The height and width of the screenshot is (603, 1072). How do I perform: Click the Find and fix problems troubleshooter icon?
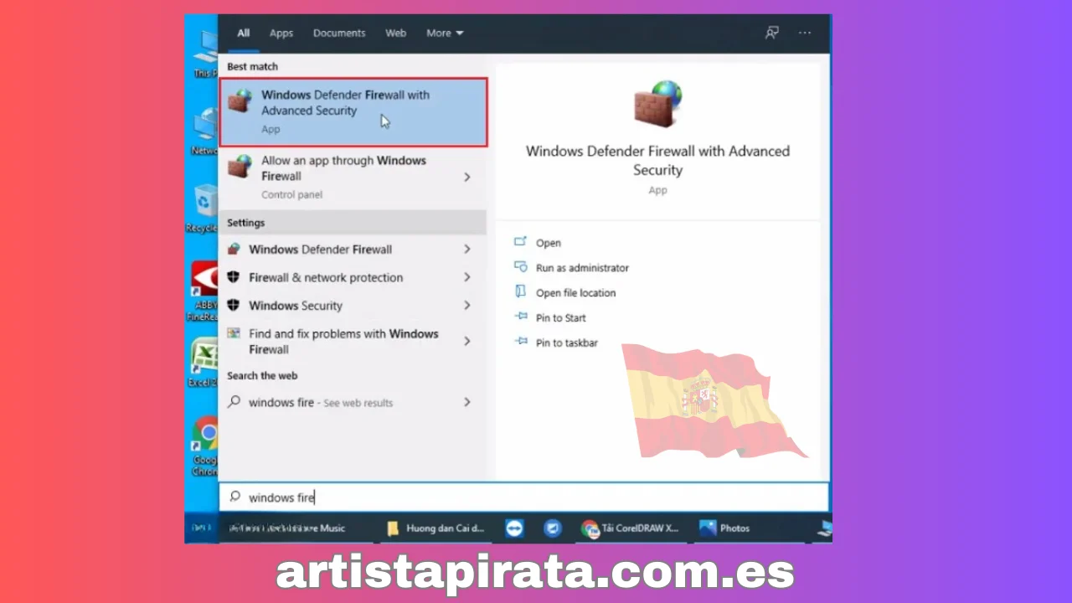[234, 333]
